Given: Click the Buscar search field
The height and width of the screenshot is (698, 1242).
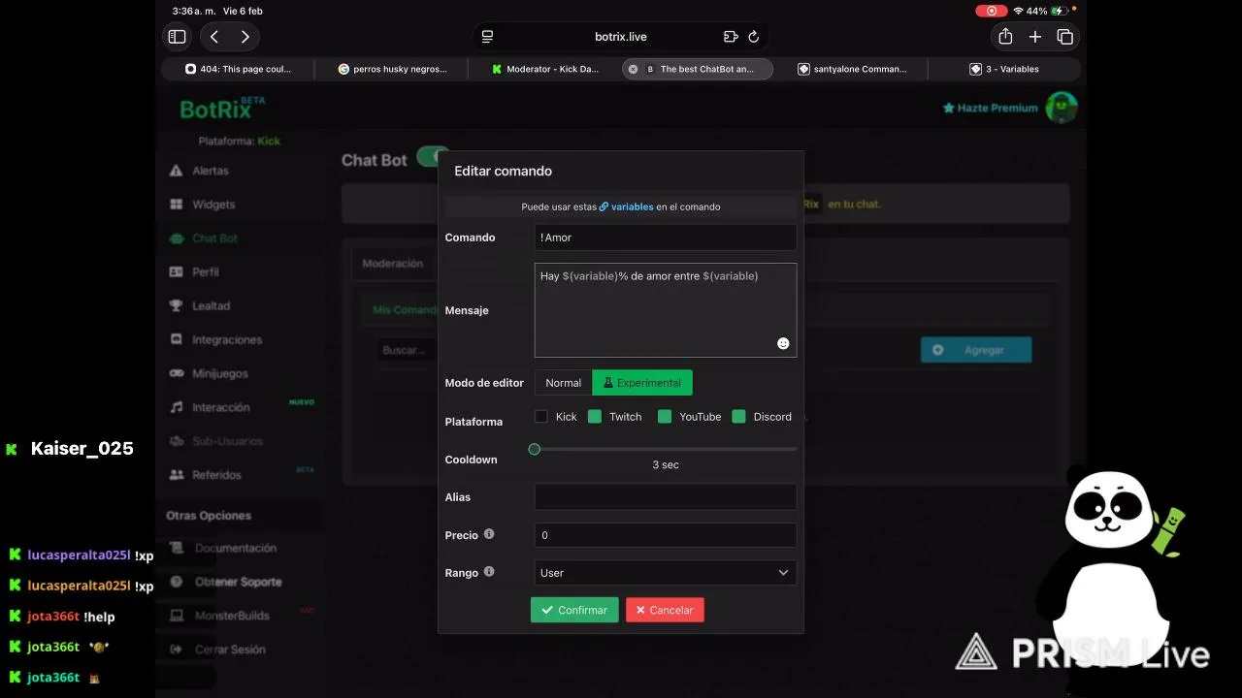Looking at the screenshot, I should pyautogui.click(x=408, y=350).
